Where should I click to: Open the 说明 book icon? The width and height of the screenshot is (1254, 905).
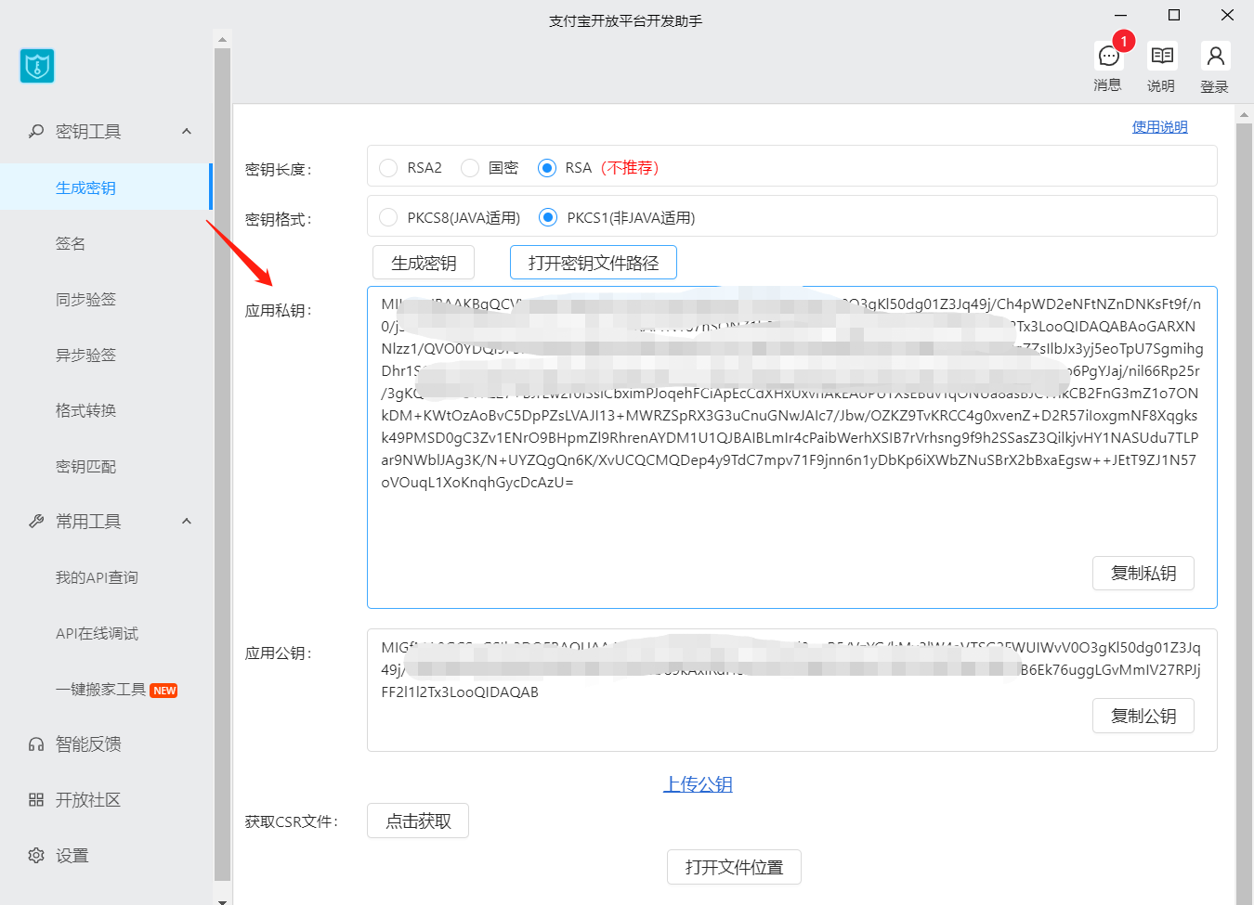click(x=1162, y=56)
